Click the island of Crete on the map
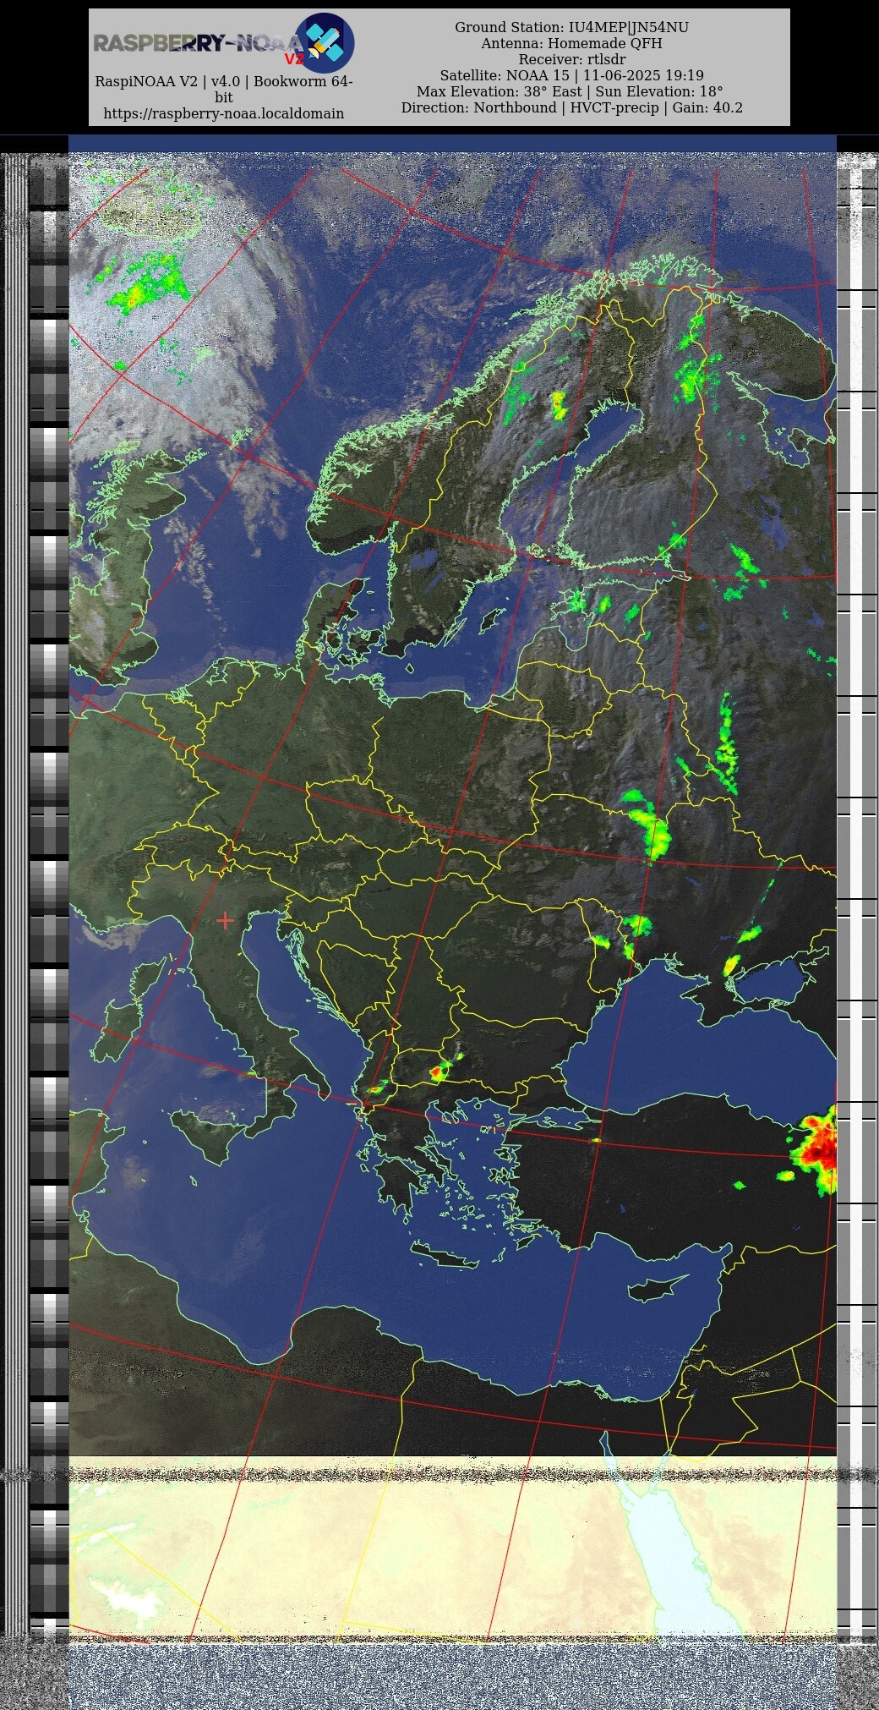Viewport: 879px width, 1710px height. (445, 1255)
